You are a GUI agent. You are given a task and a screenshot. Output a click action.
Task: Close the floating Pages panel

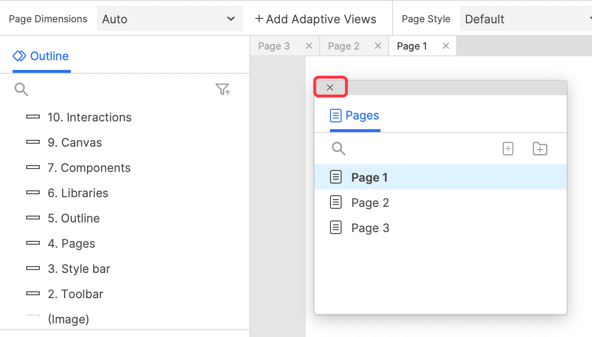pos(330,87)
